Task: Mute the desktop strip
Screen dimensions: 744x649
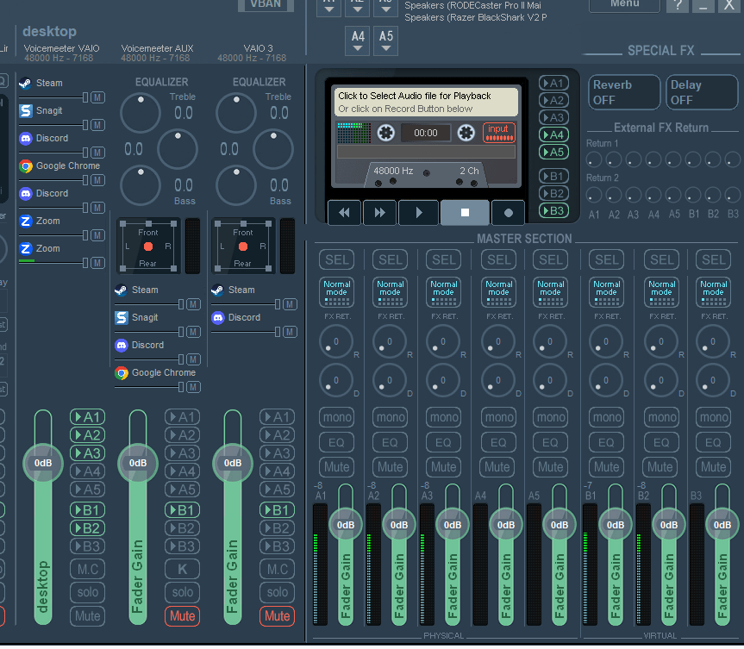Action: [x=88, y=616]
